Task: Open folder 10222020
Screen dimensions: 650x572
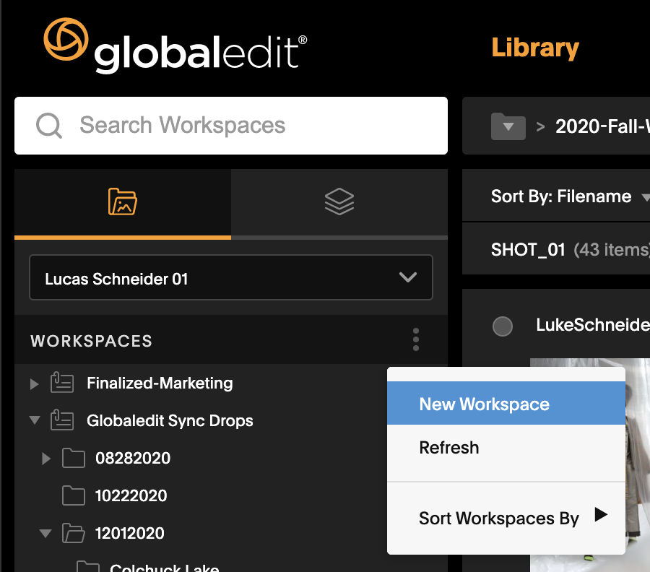Action: click(x=131, y=495)
